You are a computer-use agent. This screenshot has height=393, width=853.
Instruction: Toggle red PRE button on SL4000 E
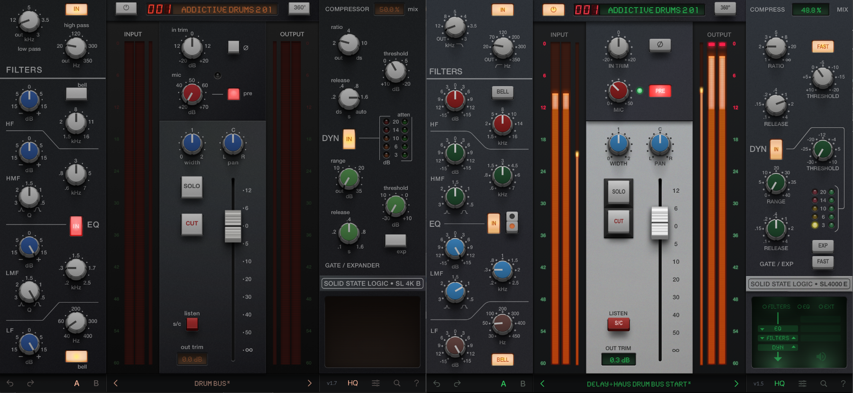coord(660,91)
